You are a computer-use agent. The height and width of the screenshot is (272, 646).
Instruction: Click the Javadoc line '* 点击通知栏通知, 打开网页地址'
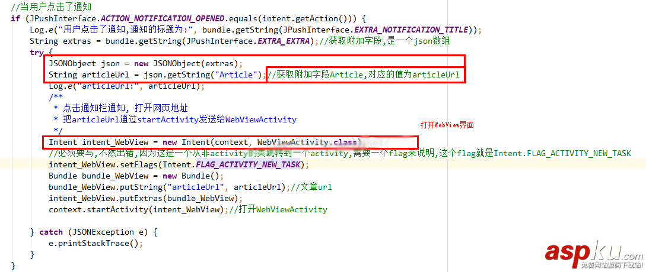(x=120, y=108)
